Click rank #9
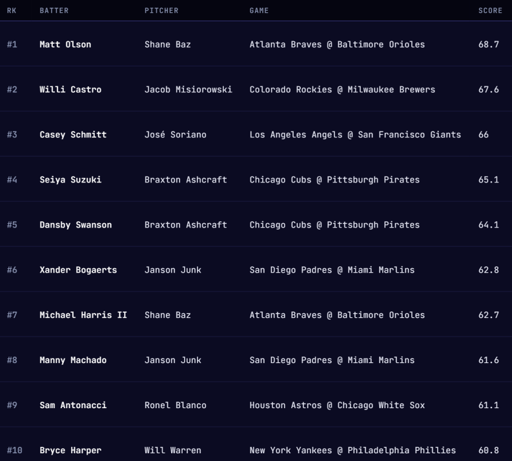Image resolution: width=512 pixels, height=461 pixels. point(12,406)
